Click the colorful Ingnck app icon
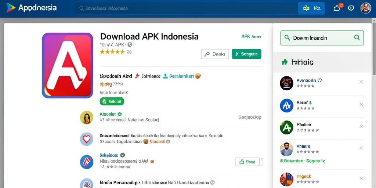This screenshot has width=376, height=188. [x=286, y=179]
